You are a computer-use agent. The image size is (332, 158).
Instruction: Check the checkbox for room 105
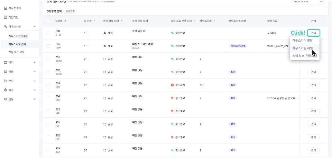48,46
